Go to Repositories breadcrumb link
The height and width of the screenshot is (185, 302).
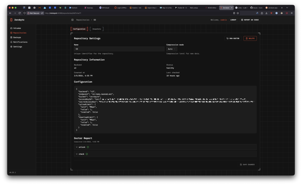pyautogui.click(x=83, y=20)
